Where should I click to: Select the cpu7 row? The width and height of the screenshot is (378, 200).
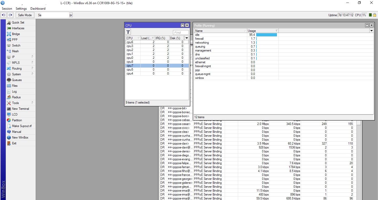point(157,66)
